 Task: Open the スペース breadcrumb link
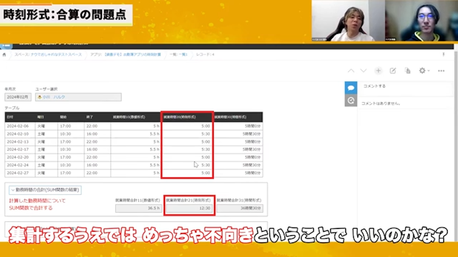coord(48,54)
